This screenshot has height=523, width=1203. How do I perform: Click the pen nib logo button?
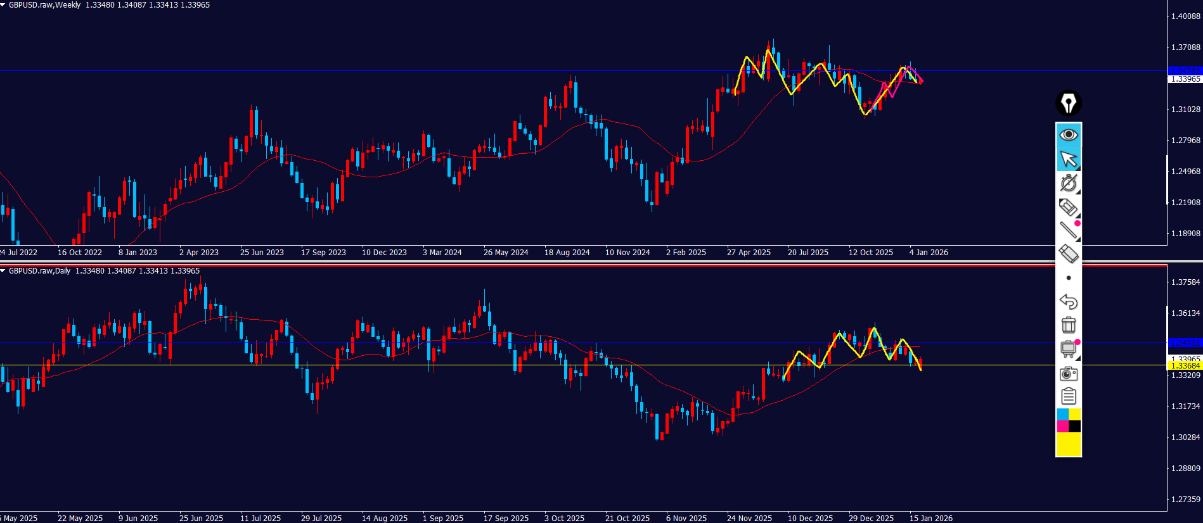pos(1069,103)
